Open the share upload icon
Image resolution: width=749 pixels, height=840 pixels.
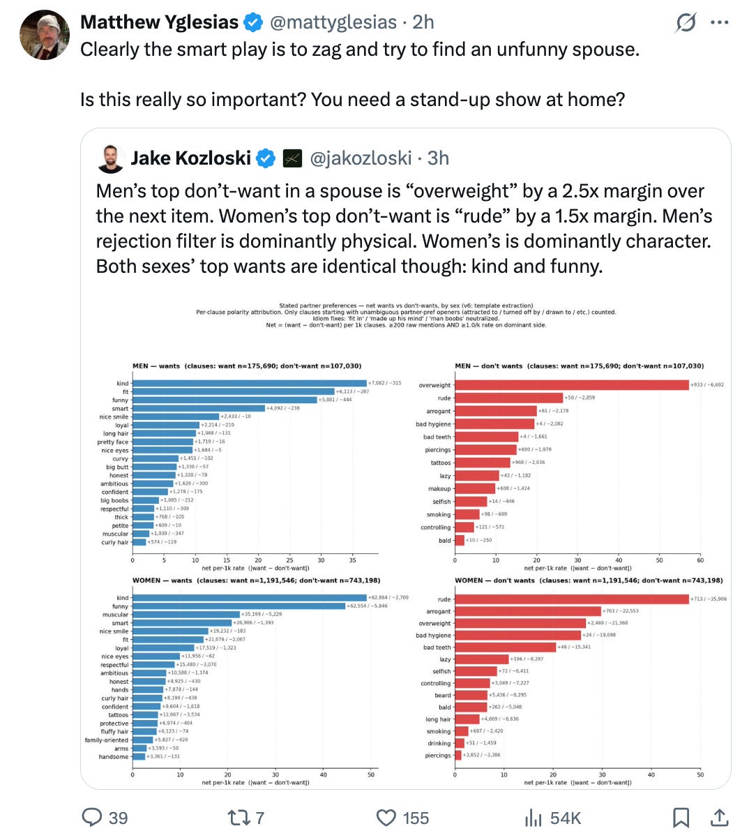pos(719,817)
